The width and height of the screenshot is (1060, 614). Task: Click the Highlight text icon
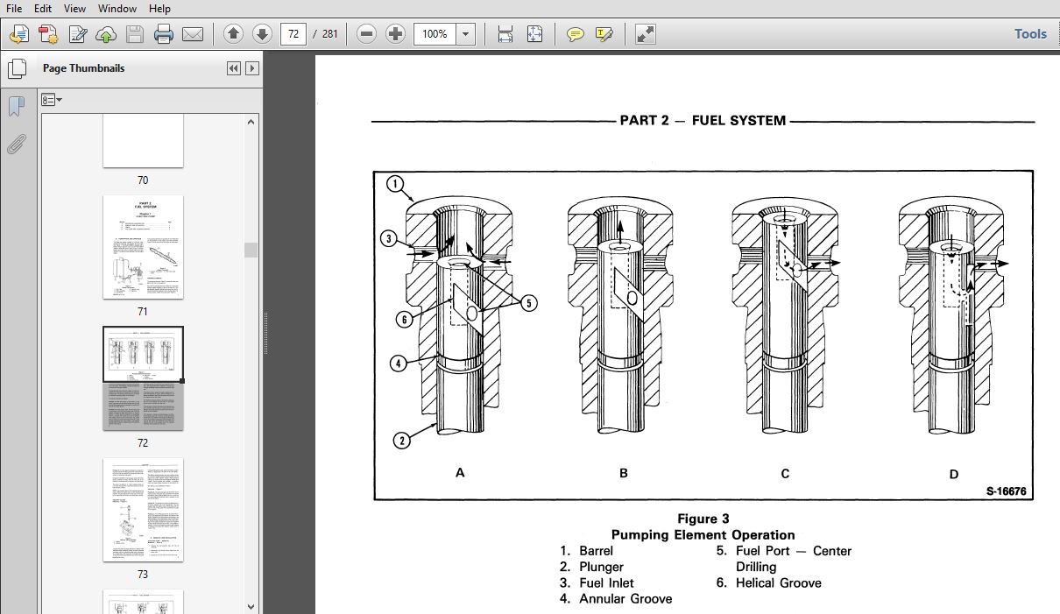coord(604,34)
